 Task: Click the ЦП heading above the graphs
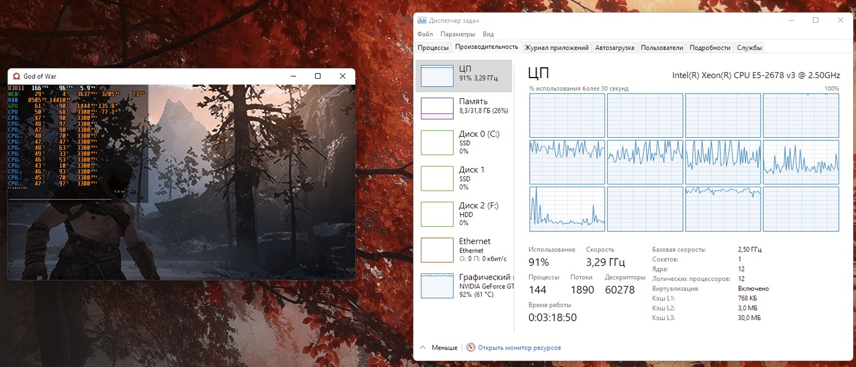539,73
